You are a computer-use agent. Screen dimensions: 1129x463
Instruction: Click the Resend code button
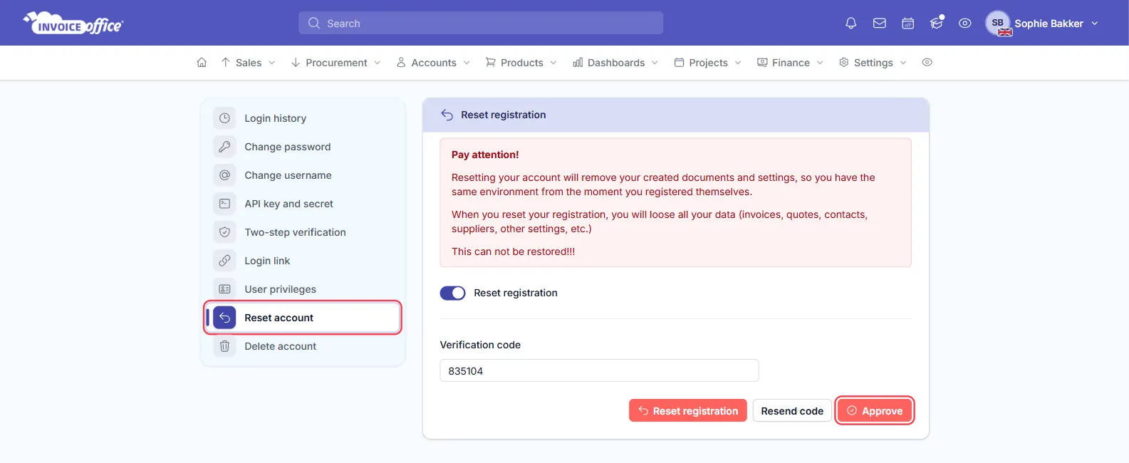pyautogui.click(x=792, y=410)
